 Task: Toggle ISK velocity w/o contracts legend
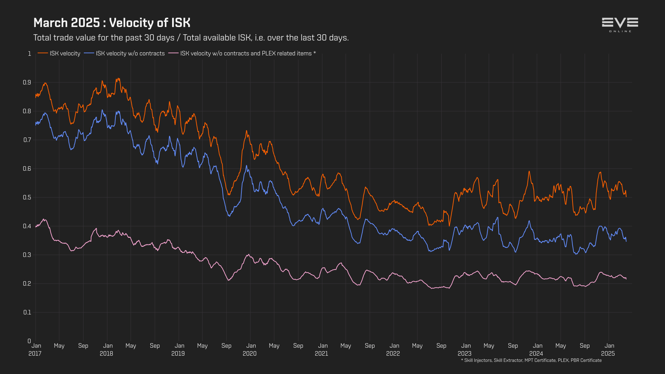click(130, 53)
